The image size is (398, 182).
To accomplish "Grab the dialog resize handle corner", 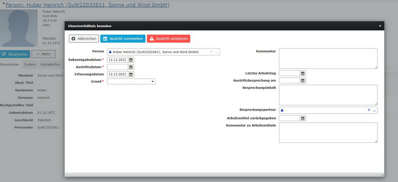I will tap(382, 175).
